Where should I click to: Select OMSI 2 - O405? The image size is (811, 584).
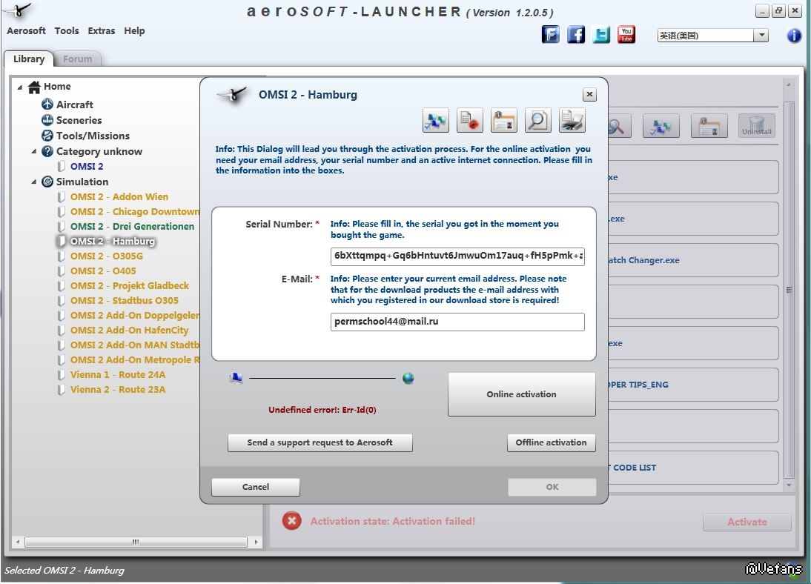pos(103,271)
